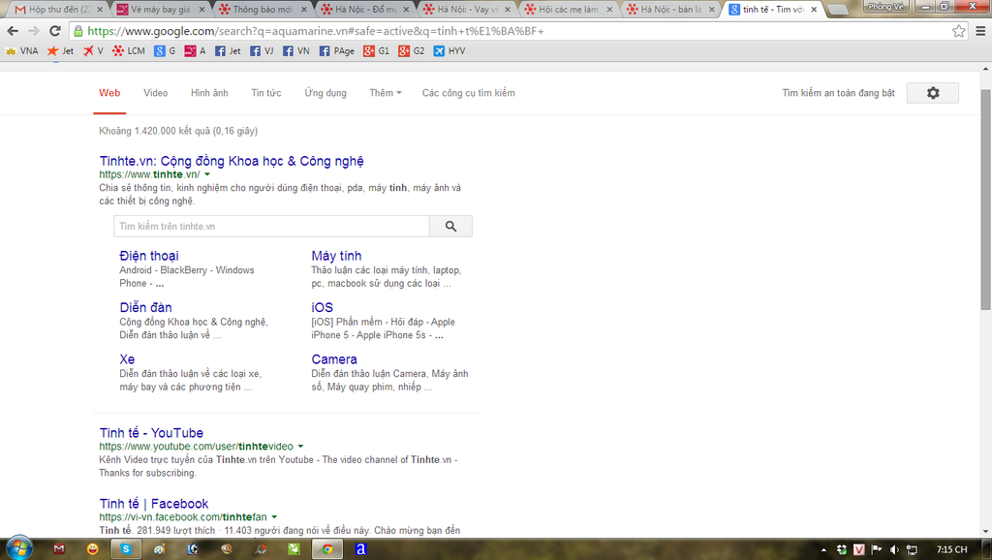Image resolution: width=992 pixels, height=560 pixels.
Task: Switch to the Hình ảnh search tab
Action: coord(209,93)
